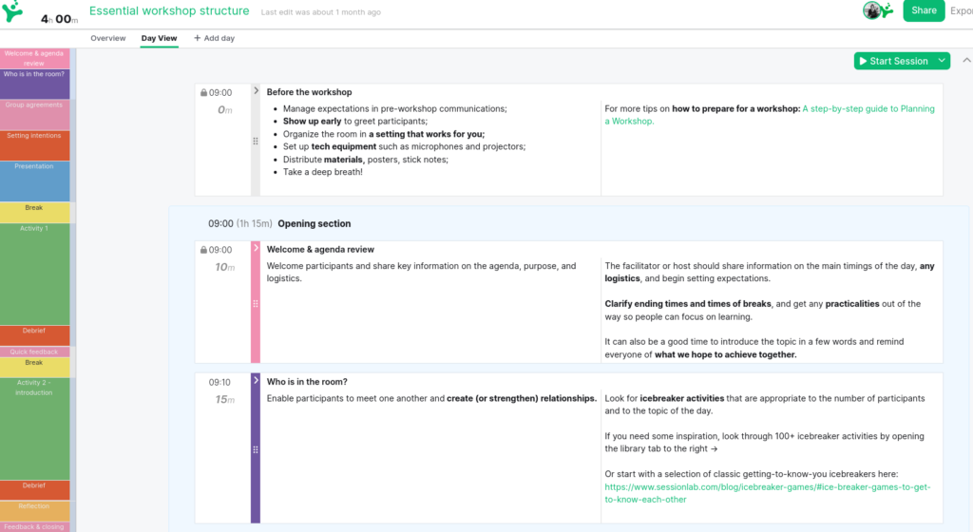The width and height of the screenshot is (973, 532).
Task: Switch to the Overview tab
Action: click(107, 38)
